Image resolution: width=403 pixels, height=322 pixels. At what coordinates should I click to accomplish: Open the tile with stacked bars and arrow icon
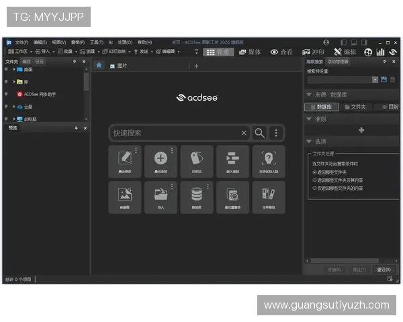pyautogui.click(x=232, y=162)
